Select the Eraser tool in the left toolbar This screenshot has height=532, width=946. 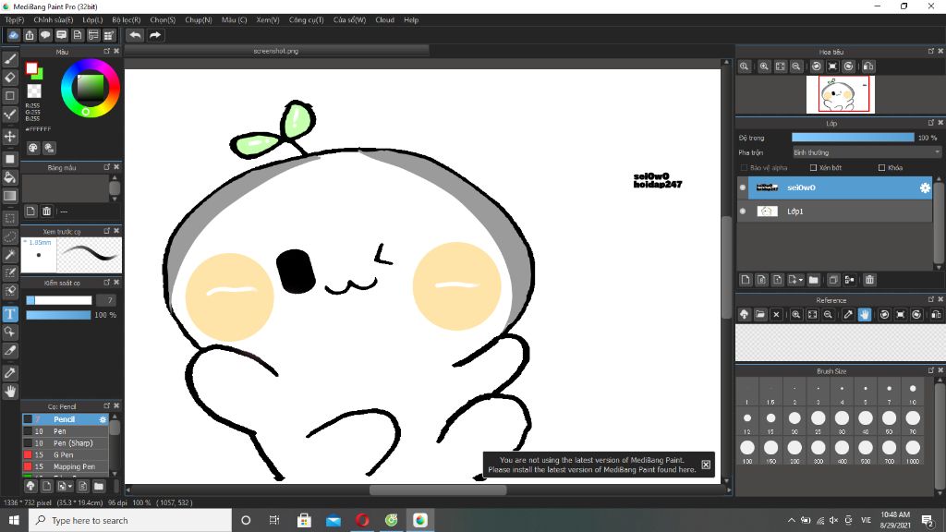[10, 78]
